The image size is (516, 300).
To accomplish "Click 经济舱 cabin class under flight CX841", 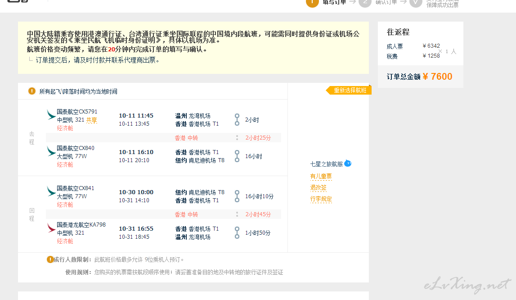I will [x=65, y=205].
